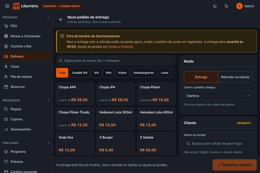260x173 pixels.
Task: Add X Salada product
Action: pos(156,144)
